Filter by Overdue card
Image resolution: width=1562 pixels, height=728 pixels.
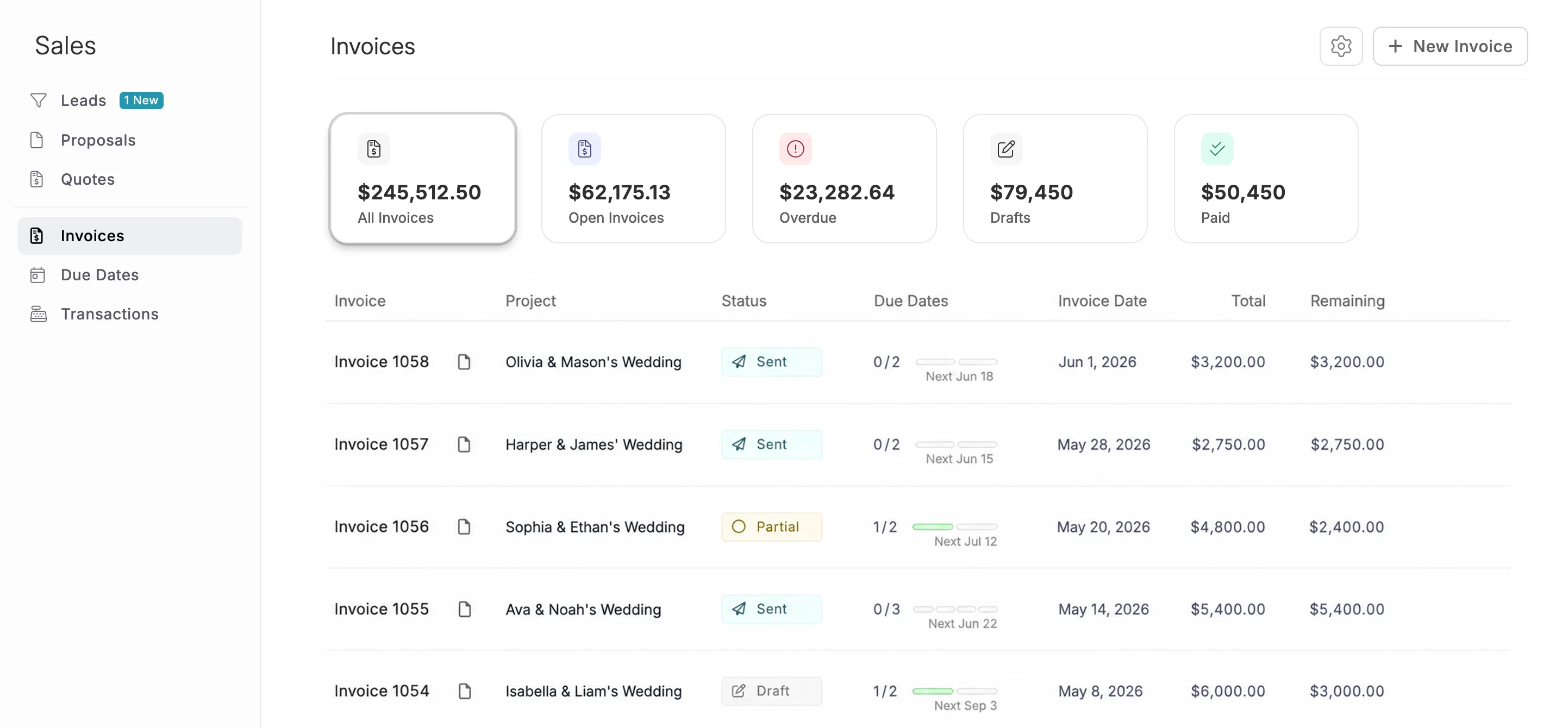844,179
